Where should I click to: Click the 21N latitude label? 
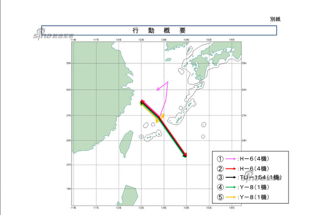click(x=69, y=165)
